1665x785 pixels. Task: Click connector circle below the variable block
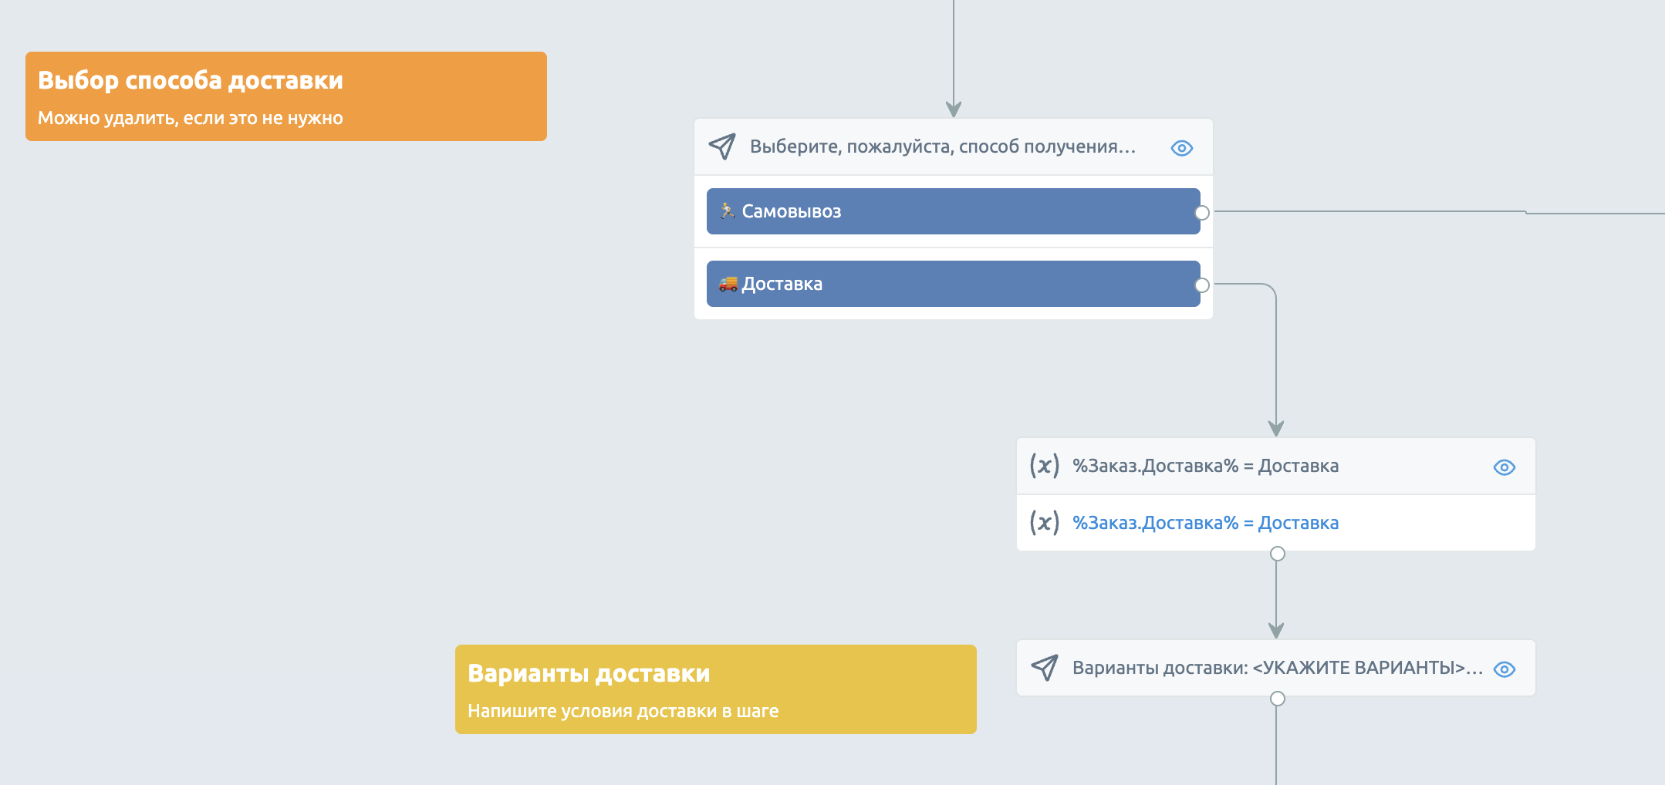click(1278, 554)
